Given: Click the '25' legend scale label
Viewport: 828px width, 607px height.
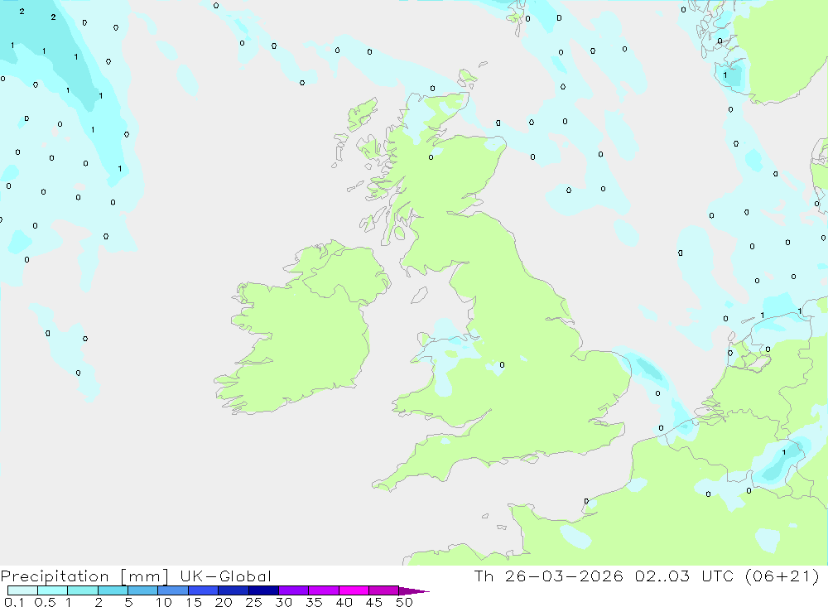Looking at the screenshot, I should 253,602.
